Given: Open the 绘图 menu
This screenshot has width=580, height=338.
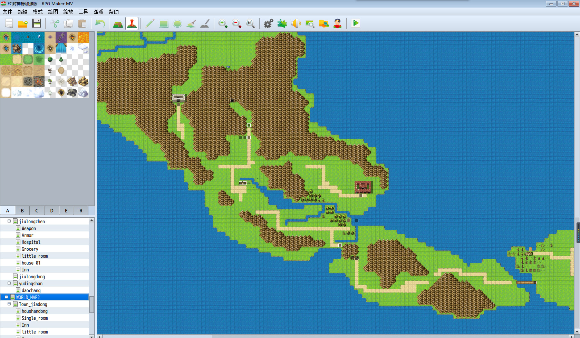Looking at the screenshot, I should pyautogui.click(x=53, y=12).
